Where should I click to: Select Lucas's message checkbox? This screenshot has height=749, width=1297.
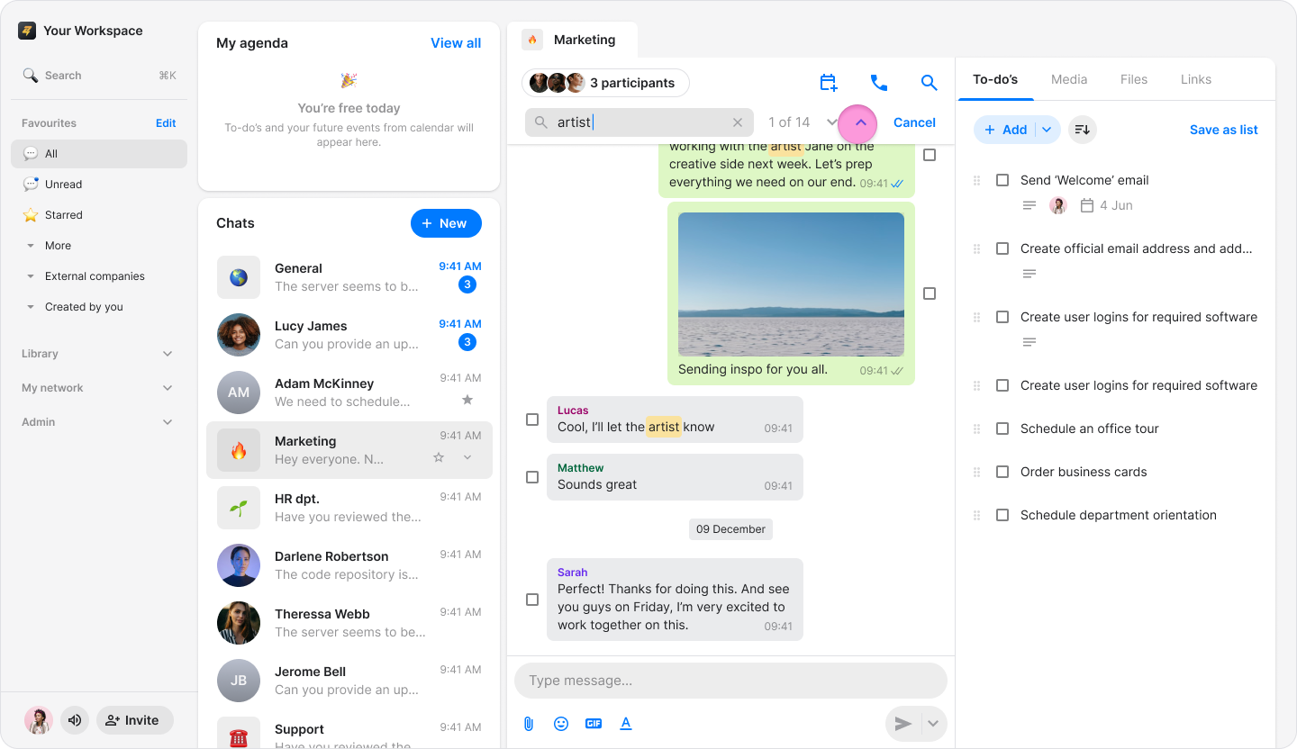click(532, 420)
